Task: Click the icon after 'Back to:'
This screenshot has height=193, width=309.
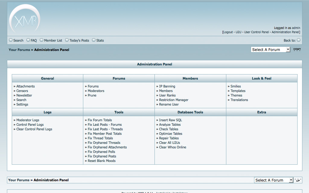Action: [298, 40]
